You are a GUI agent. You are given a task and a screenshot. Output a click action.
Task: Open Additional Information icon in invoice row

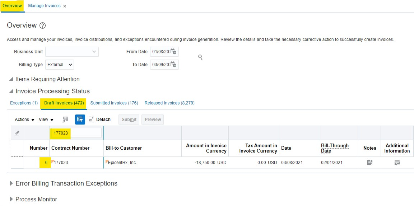point(397,163)
